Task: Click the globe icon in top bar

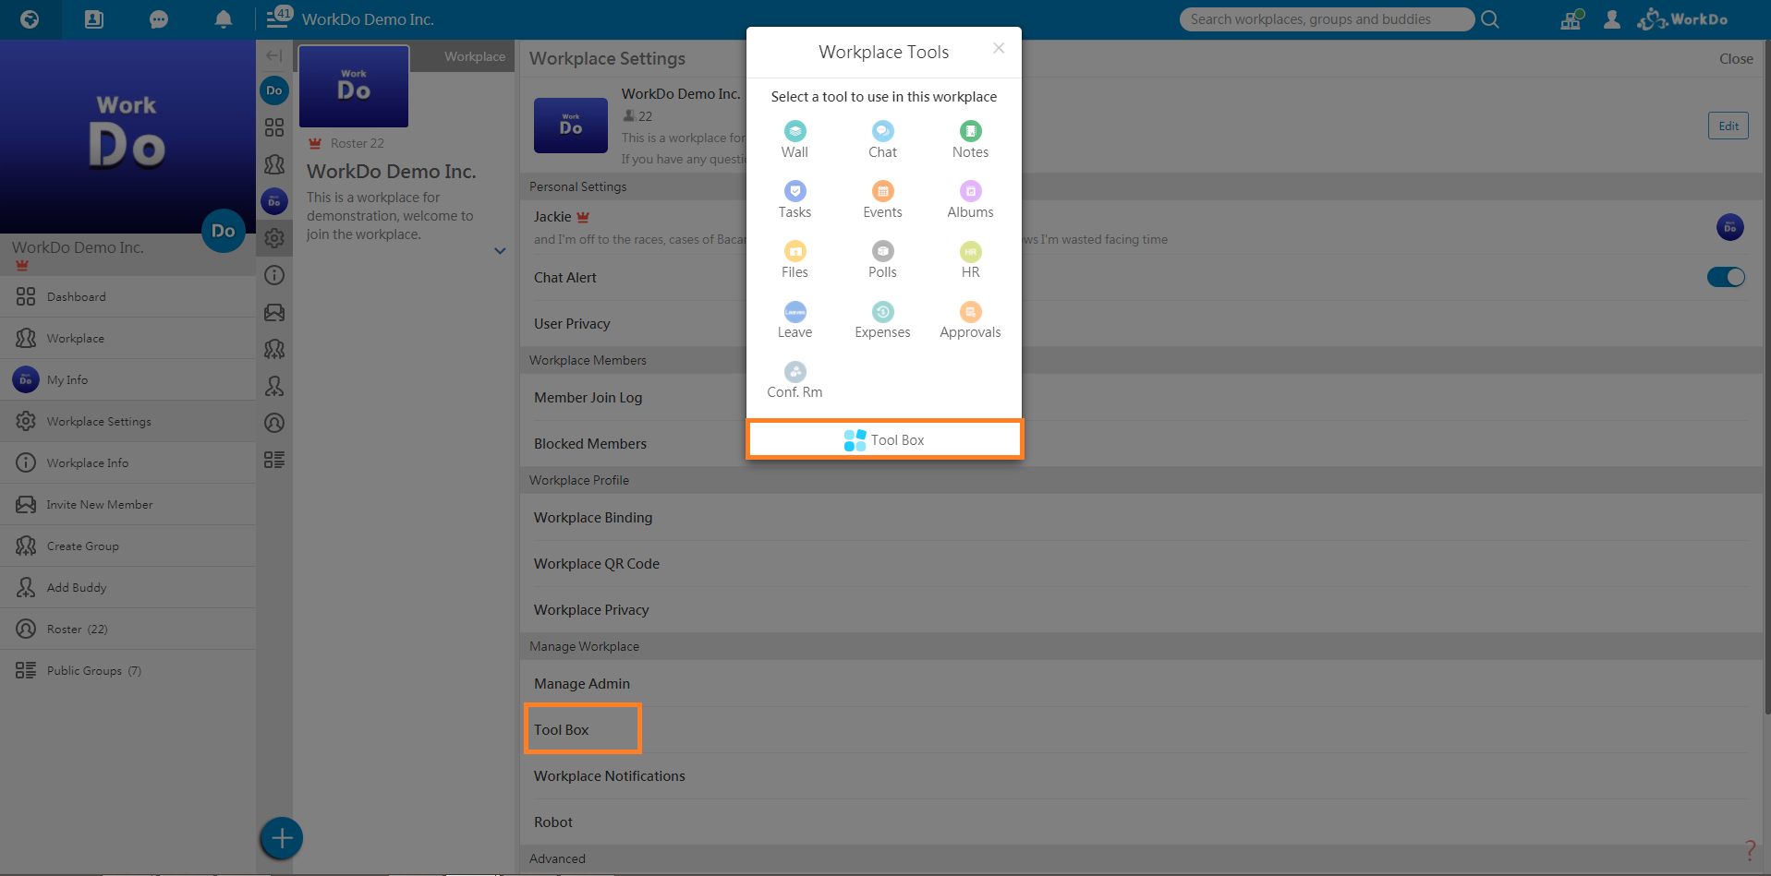Action: (x=30, y=19)
